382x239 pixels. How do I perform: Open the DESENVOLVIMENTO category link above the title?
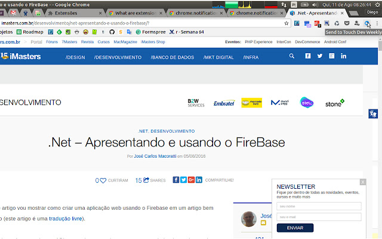[172, 131]
